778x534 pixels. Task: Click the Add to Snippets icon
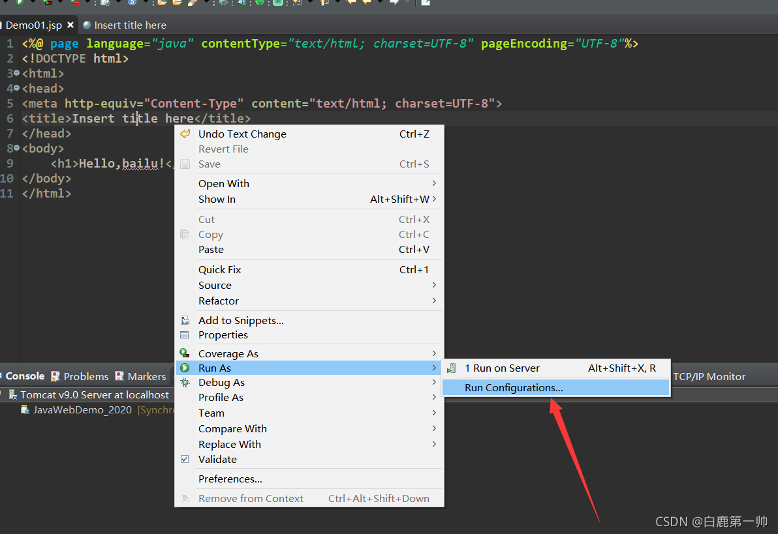tap(185, 320)
